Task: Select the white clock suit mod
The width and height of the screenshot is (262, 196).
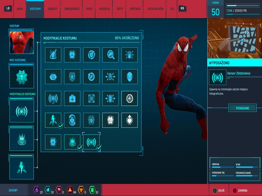Action: click(x=129, y=98)
